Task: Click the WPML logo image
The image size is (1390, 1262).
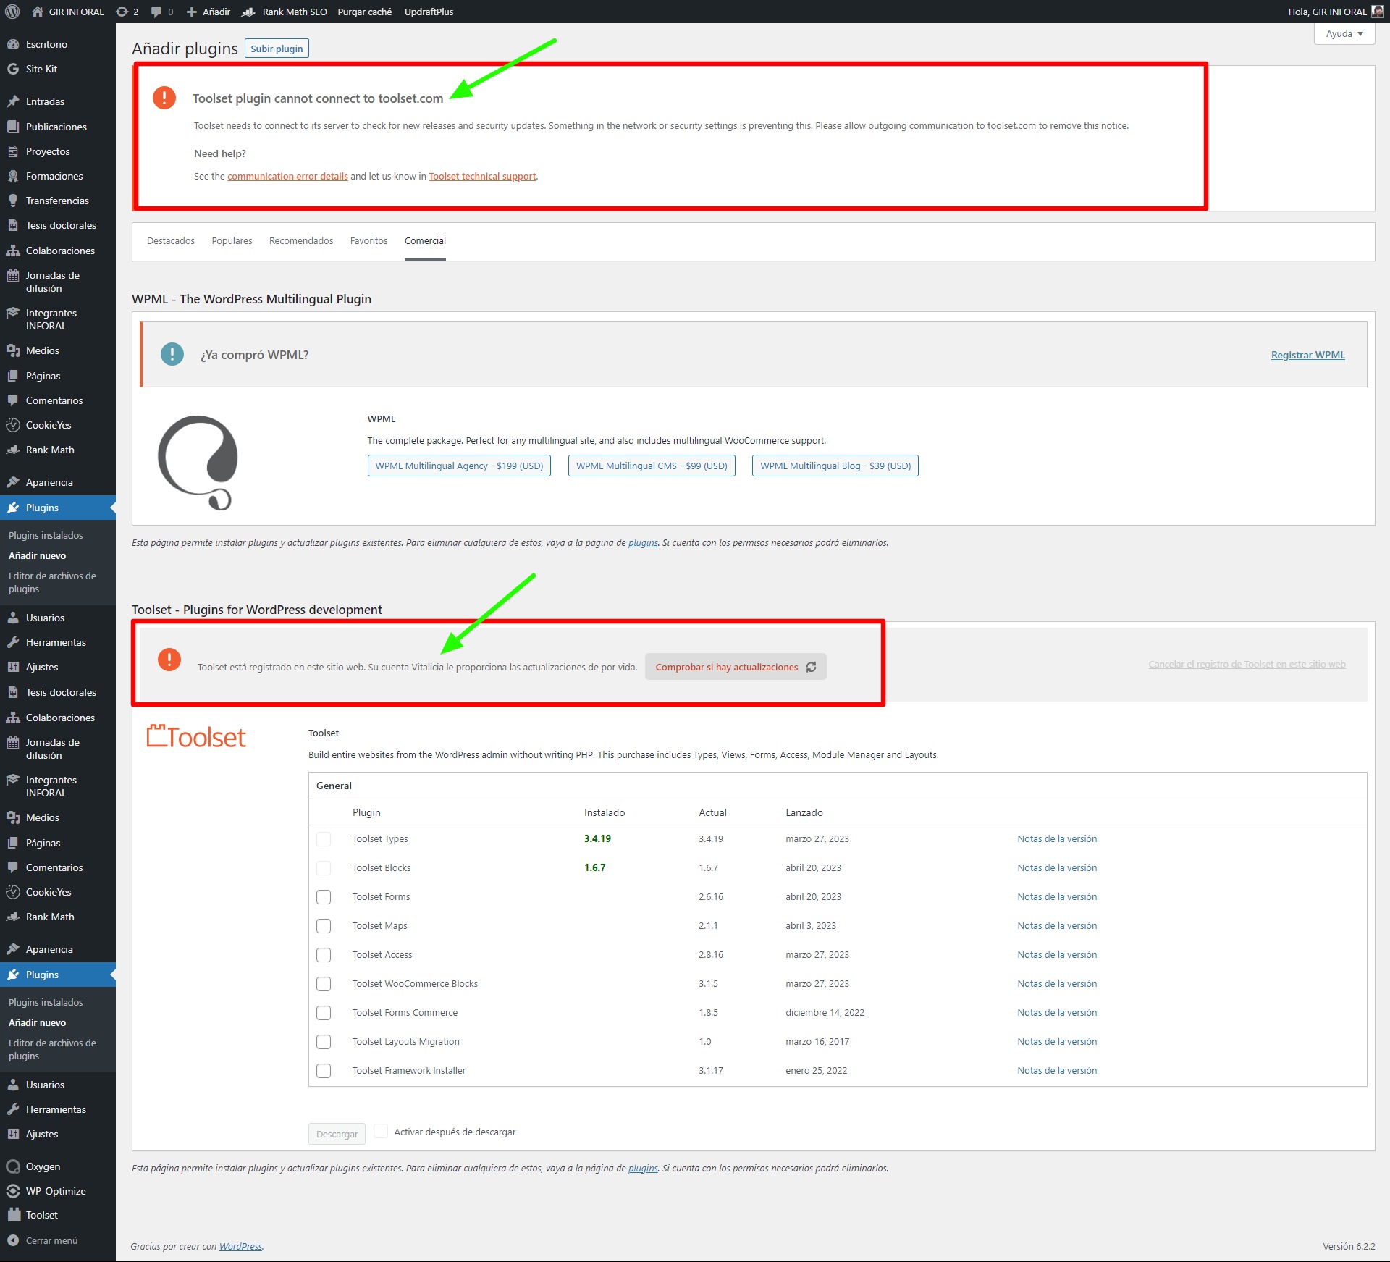Action: [198, 463]
